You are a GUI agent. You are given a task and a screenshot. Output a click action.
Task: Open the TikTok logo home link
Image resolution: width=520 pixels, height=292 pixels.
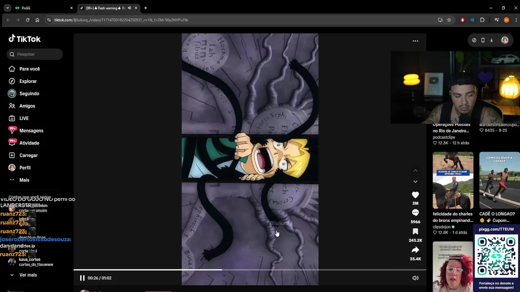[x=24, y=39]
